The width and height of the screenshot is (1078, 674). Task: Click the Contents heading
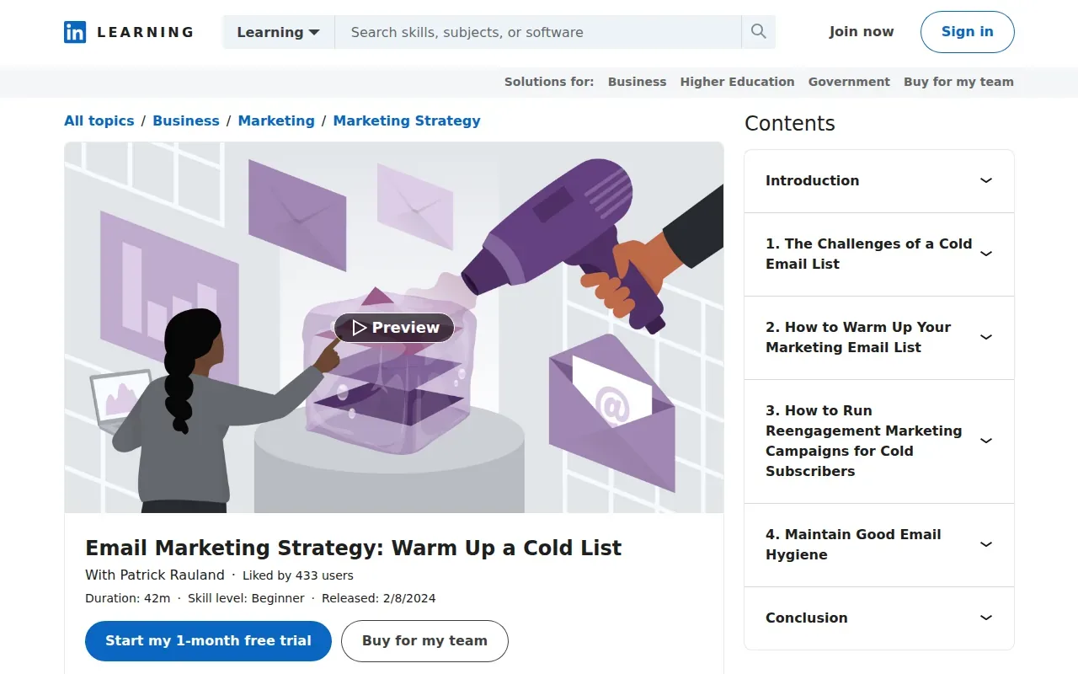[790, 124]
